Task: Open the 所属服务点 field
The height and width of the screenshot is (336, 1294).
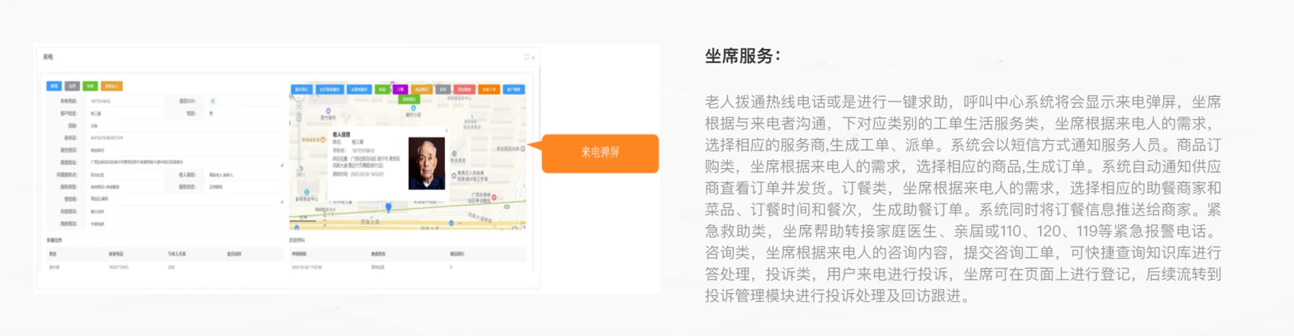Action: coord(126,174)
